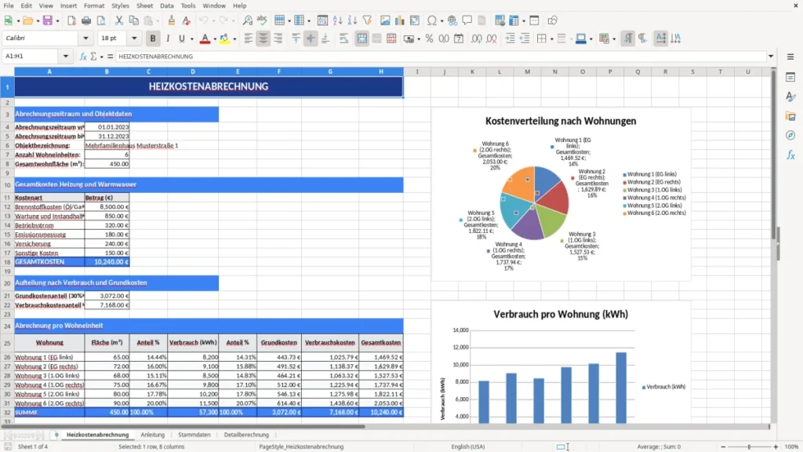The width and height of the screenshot is (803, 452).
Task: Click the zoom out minus button
Action: (723, 447)
